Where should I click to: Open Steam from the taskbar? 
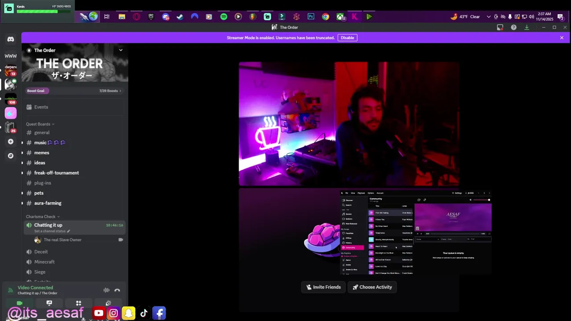click(180, 16)
